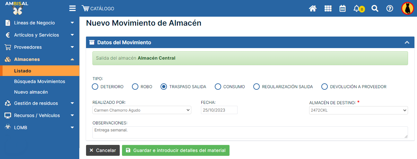Select DEVOLUCIÓN A PROVEEDOR radio option
Image resolution: width=417 pixels, height=159 pixels.
pyautogui.click(x=325, y=87)
